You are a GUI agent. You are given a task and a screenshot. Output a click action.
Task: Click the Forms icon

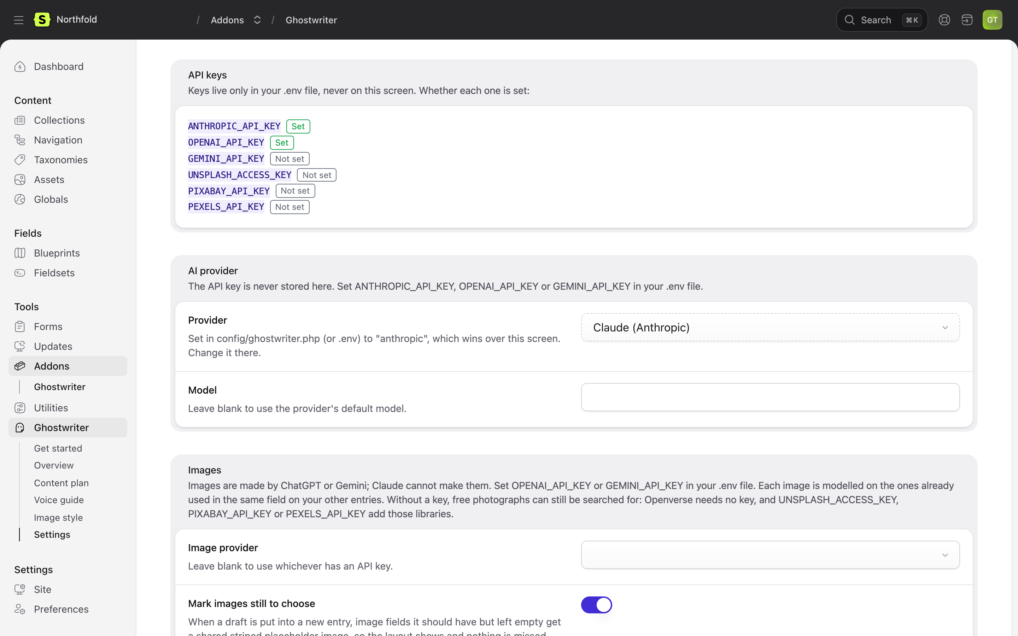click(x=20, y=326)
